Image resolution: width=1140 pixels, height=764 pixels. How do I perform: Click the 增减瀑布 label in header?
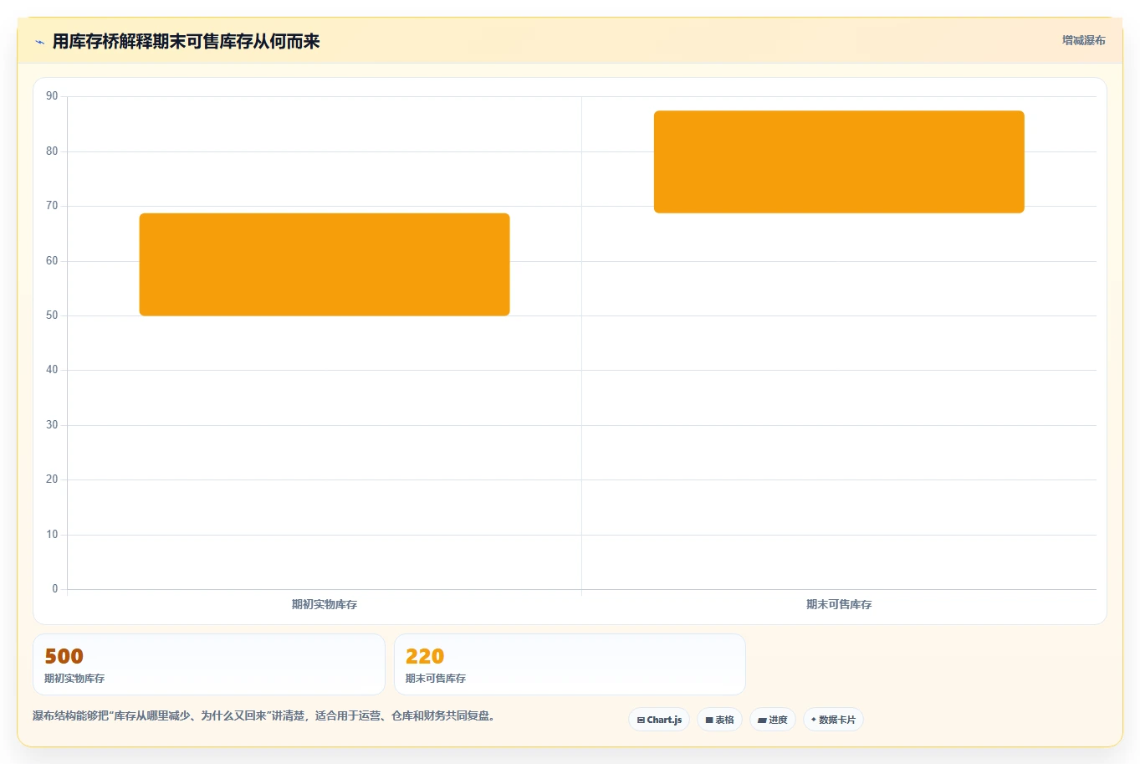[1084, 40]
